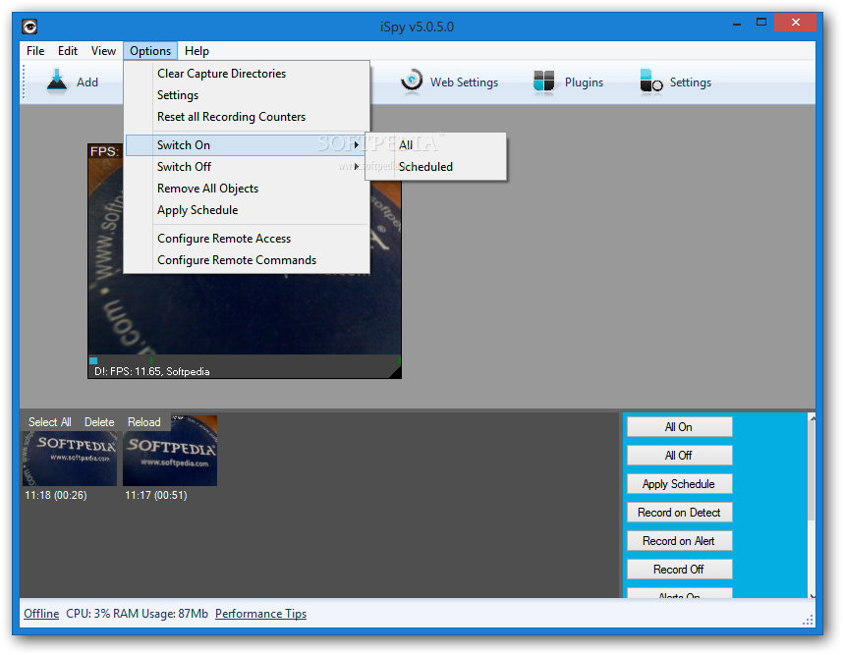843x655 pixels.
Task: Open recording thumbnail 11:18 (00:26)
Action: click(70, 459)
